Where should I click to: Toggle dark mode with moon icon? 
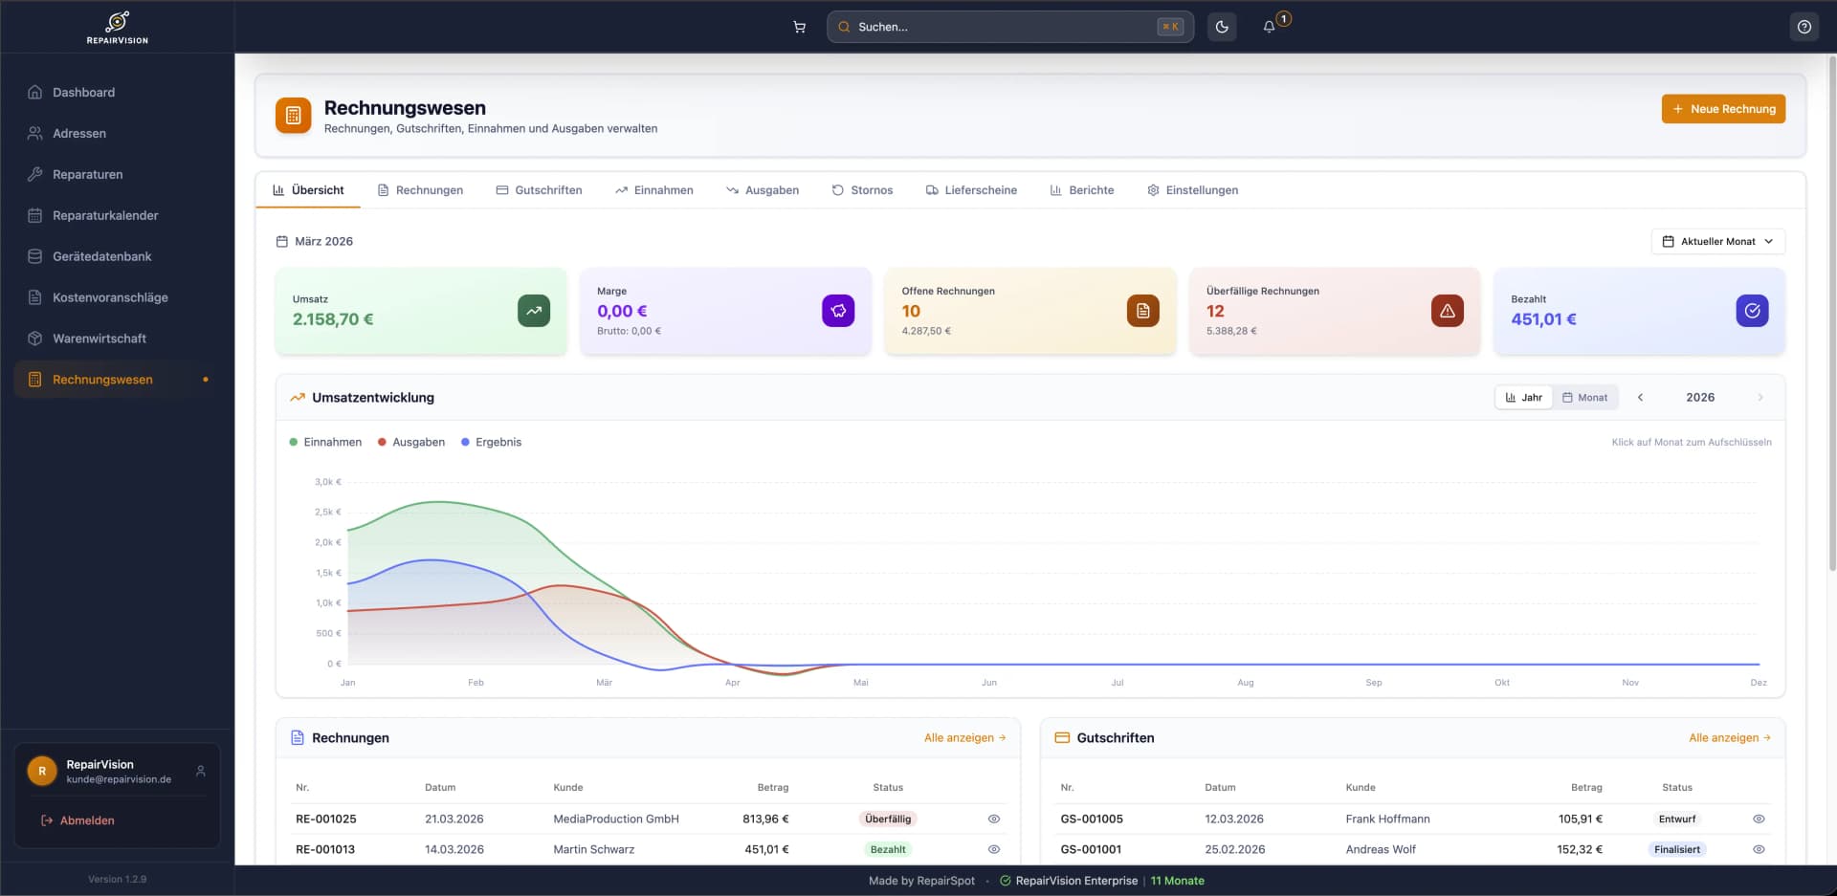pyautogui.click(x=1222, y=27)
